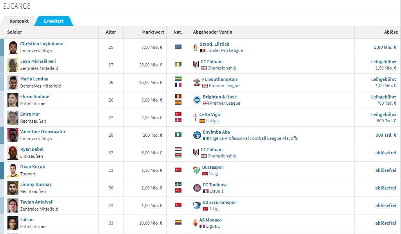Click the Colombia flag in Falcao's row
401x234 pixels.
178,223
